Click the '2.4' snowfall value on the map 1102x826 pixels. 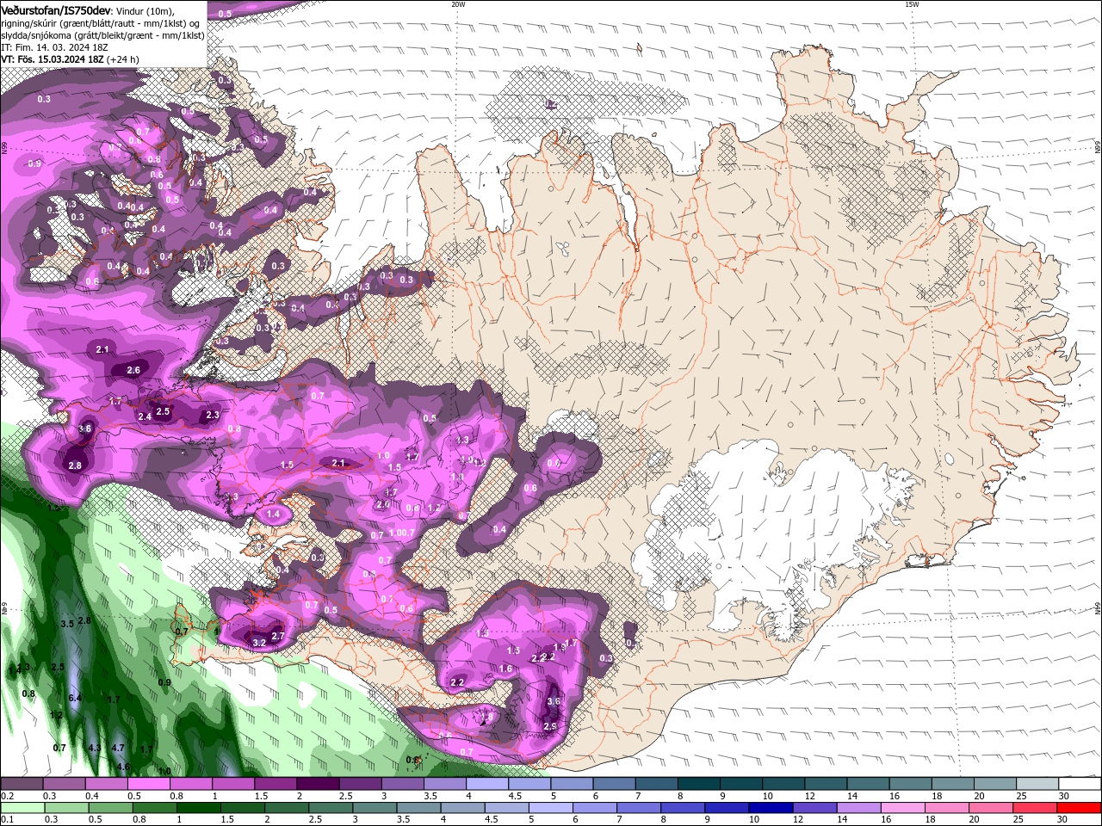(x=145, y=416)
